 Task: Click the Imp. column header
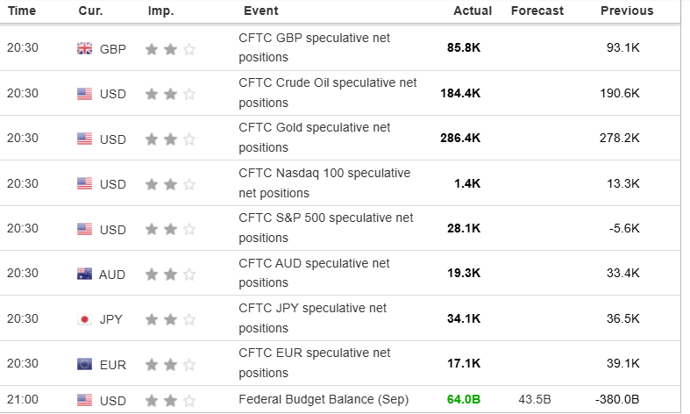tap(161, 11)
